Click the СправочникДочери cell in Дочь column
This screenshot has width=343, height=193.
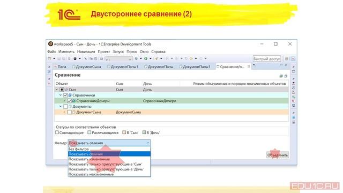[160, 101]
